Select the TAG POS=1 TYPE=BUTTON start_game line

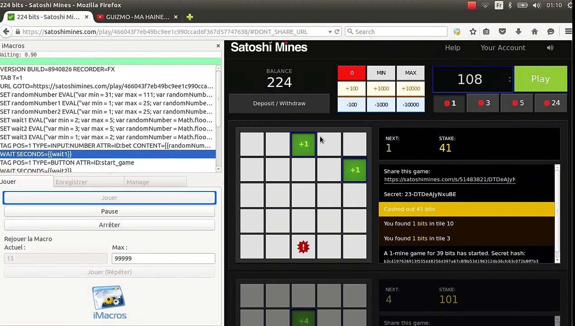(108, 163)
